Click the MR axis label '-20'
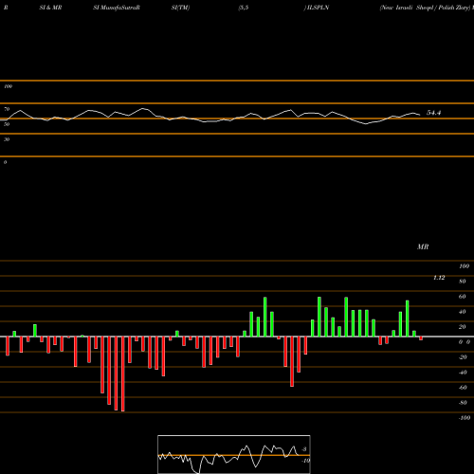 [463, 357]
